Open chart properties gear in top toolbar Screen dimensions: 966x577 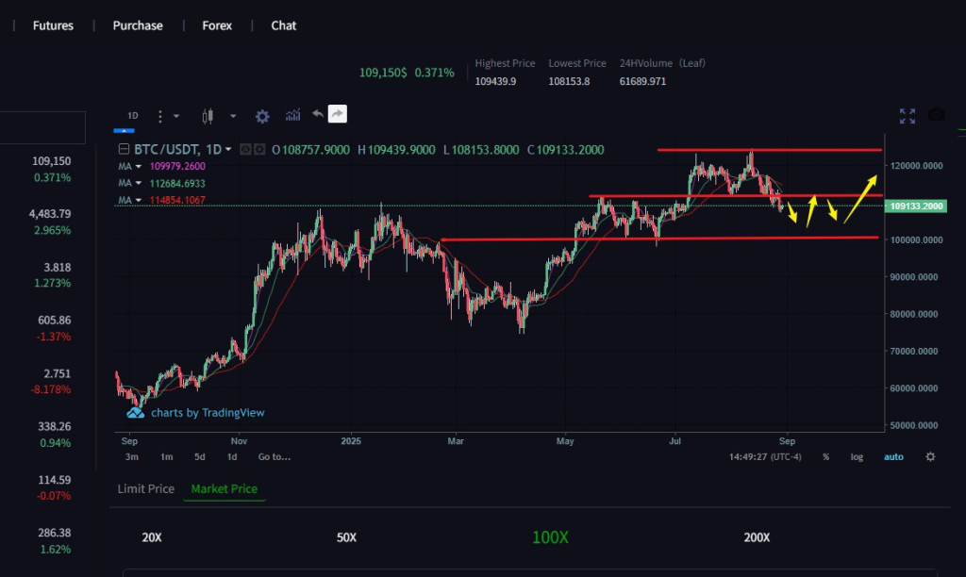point(262,116)
